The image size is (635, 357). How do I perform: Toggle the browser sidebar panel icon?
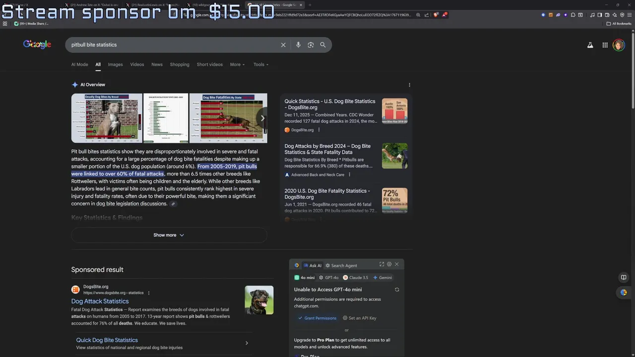pos(600,15)
